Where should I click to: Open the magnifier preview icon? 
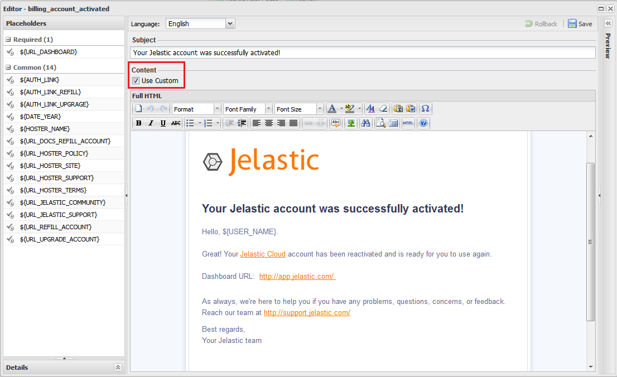pyautogui.click(x=380, y=123)
